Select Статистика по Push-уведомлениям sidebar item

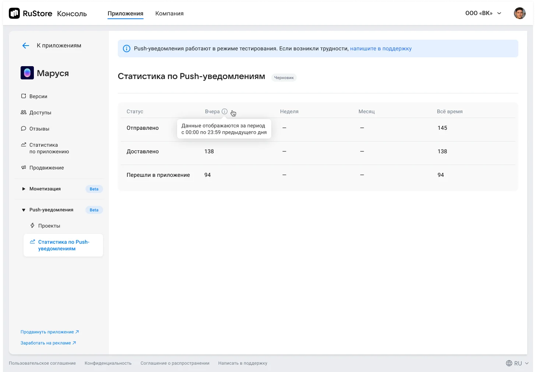pyautogui.click(x=63, y=245)
